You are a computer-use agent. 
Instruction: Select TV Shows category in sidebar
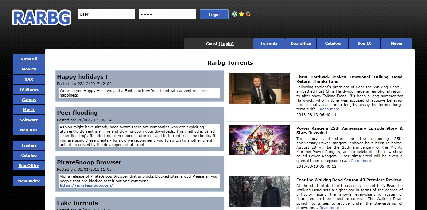coord(29,89)
